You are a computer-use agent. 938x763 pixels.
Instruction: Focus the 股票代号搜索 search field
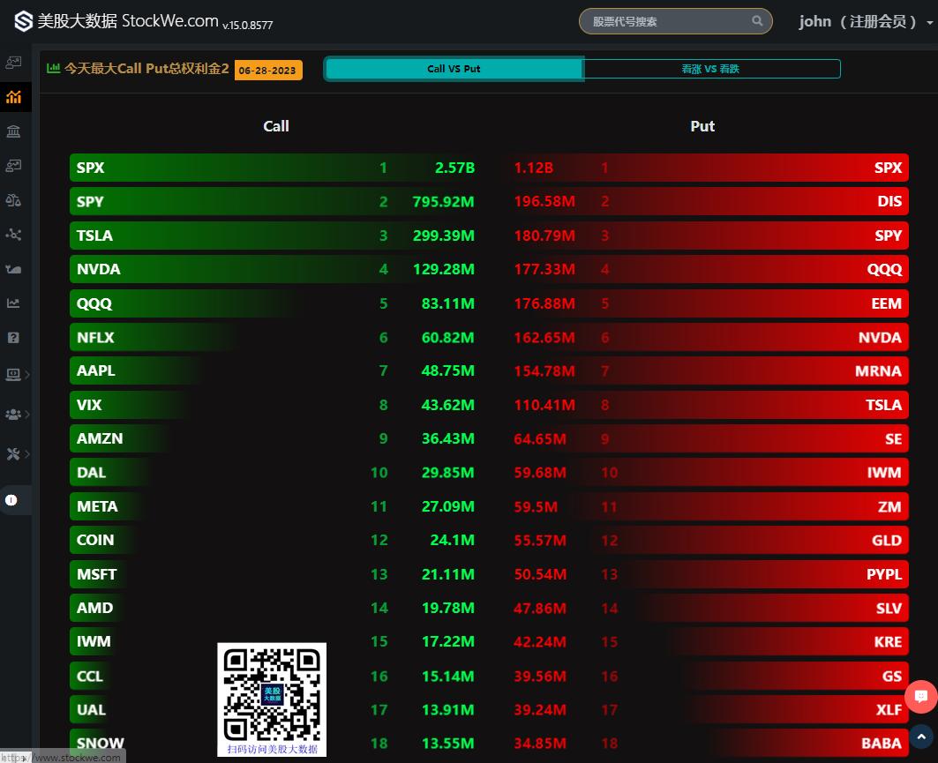(675, 21)
